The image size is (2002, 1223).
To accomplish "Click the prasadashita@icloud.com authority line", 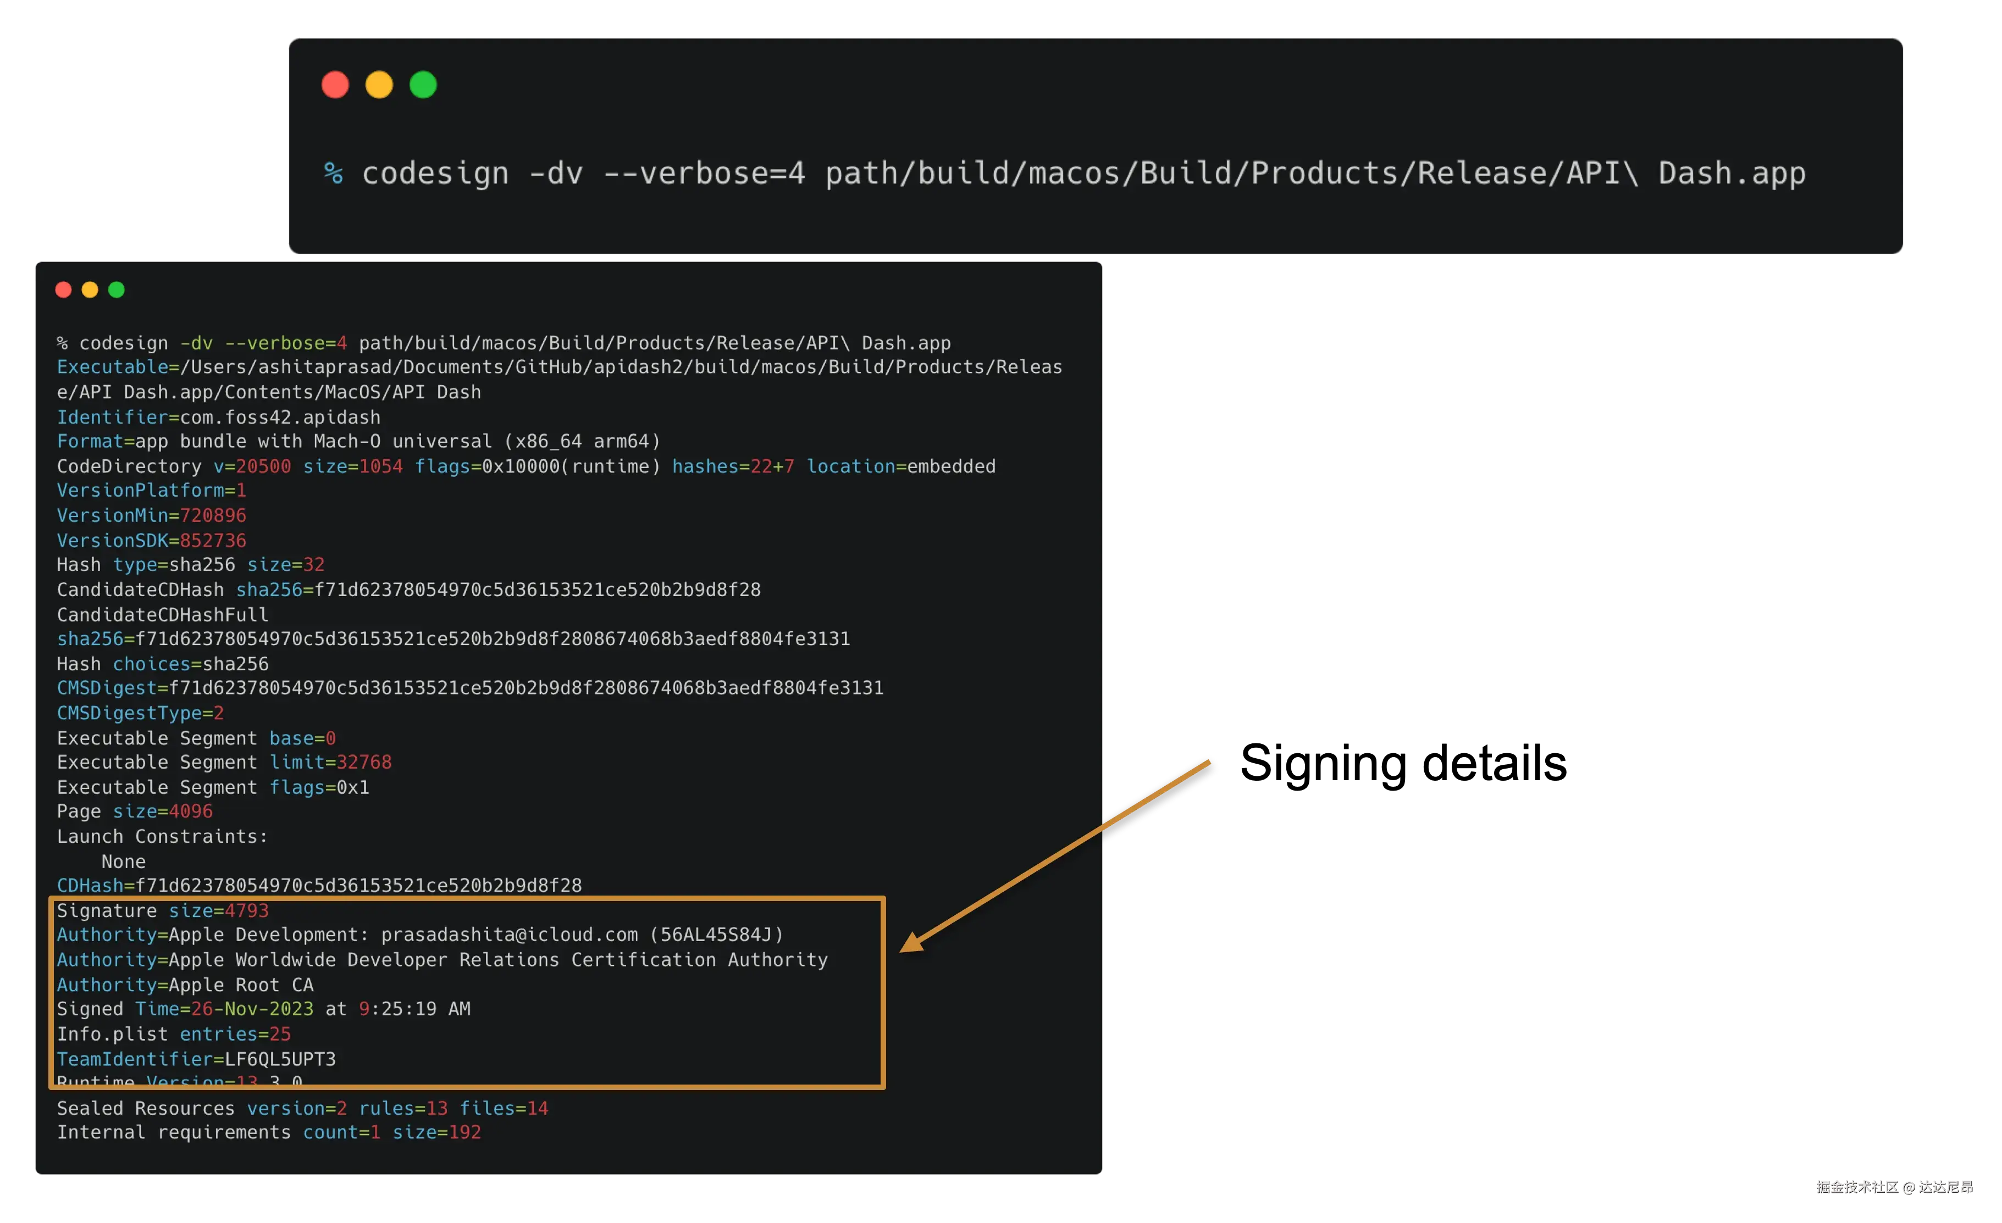I will pos(419,935).
